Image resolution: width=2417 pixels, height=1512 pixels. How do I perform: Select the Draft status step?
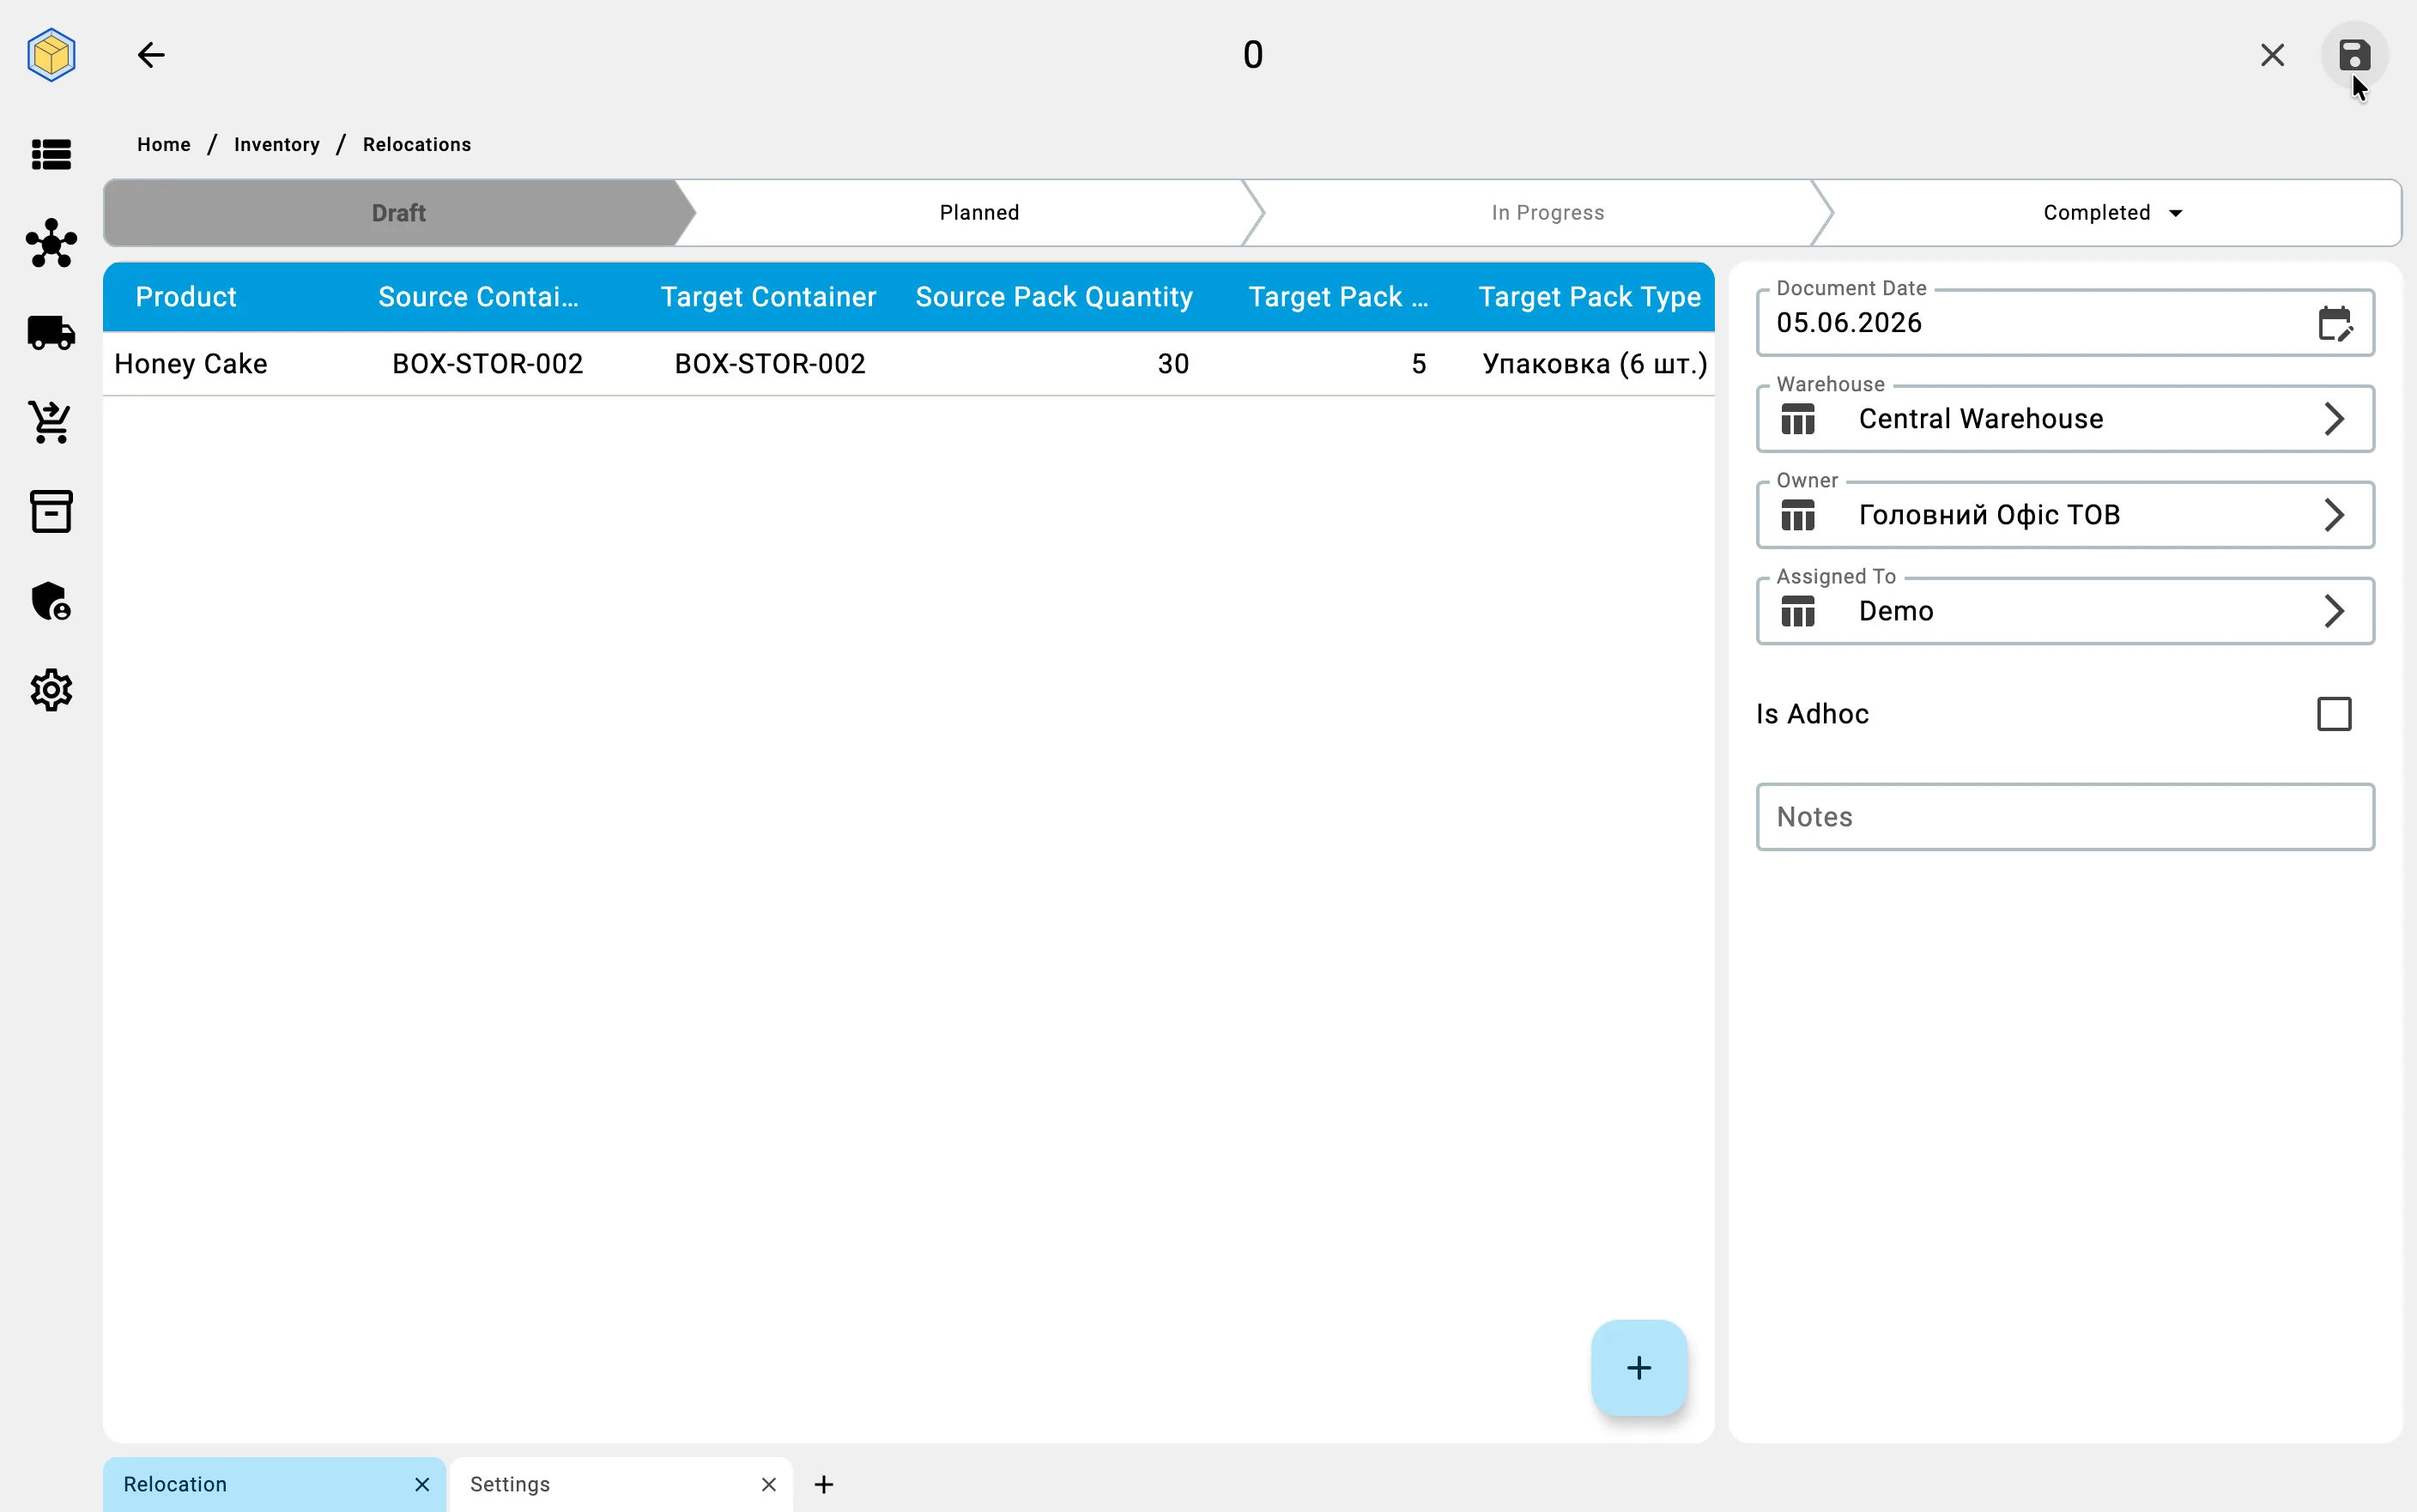click(398, 213)
